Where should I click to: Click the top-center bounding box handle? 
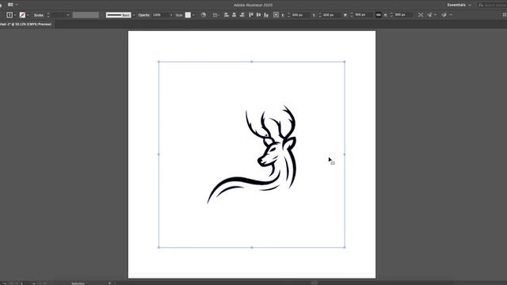click(x=252, y=62)
